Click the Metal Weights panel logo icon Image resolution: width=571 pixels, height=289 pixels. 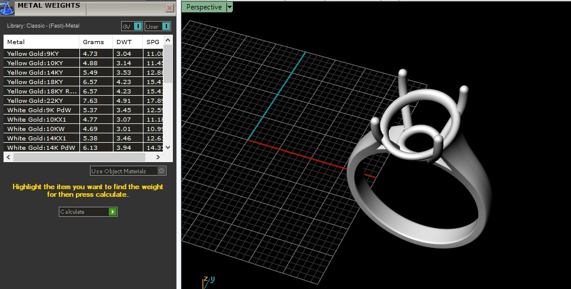point(7,8)
